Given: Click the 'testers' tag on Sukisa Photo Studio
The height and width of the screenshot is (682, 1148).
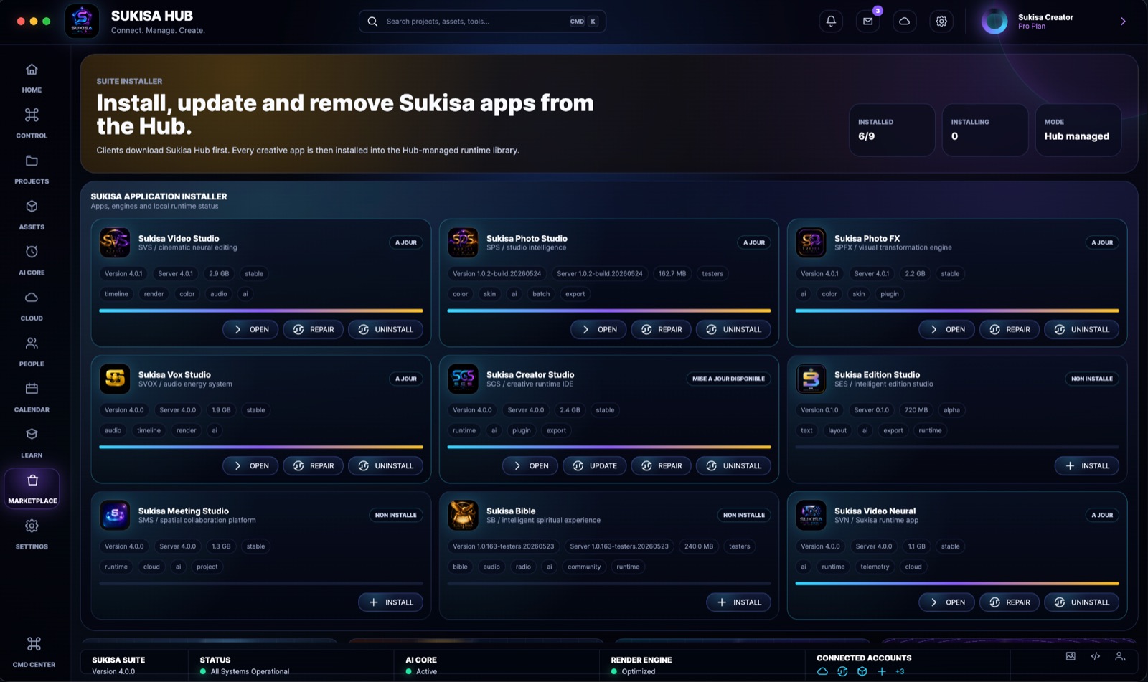Looking at the screenshot, I should click(712, 274).
